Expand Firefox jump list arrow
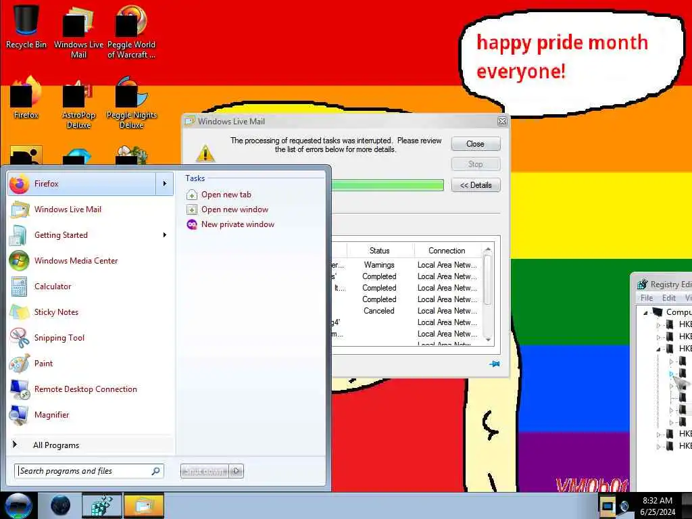 click(165, 184)
